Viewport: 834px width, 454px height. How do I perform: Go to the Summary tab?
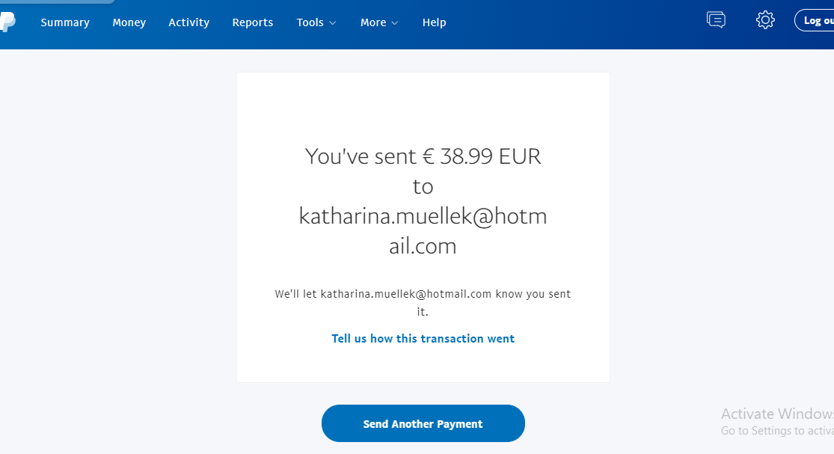coord(65,22)
